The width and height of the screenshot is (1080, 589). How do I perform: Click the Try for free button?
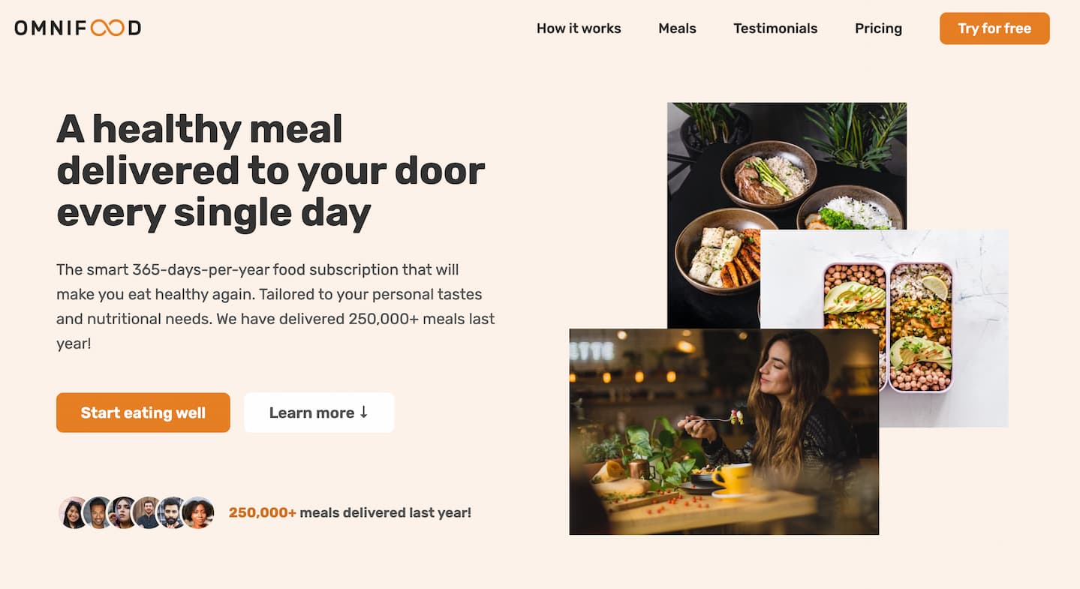point(994,29)
